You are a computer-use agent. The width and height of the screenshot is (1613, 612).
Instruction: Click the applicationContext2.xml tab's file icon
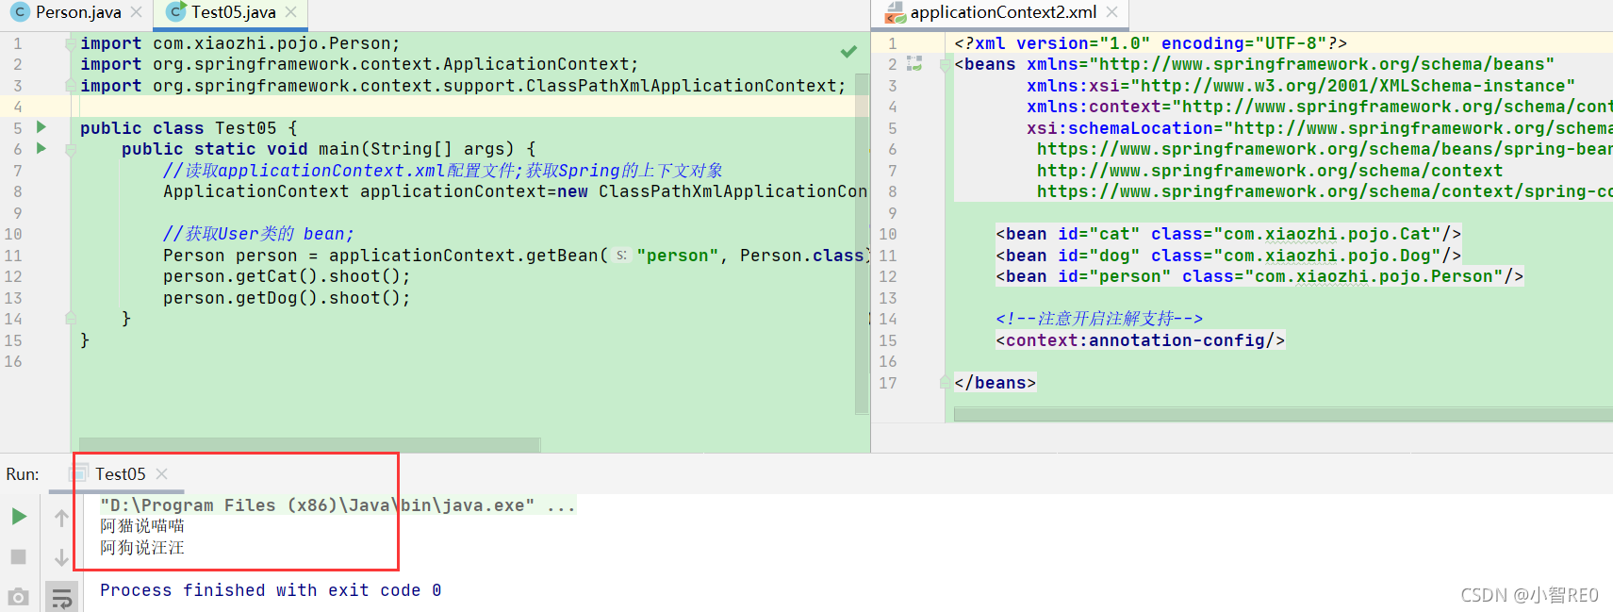[894, 13]
